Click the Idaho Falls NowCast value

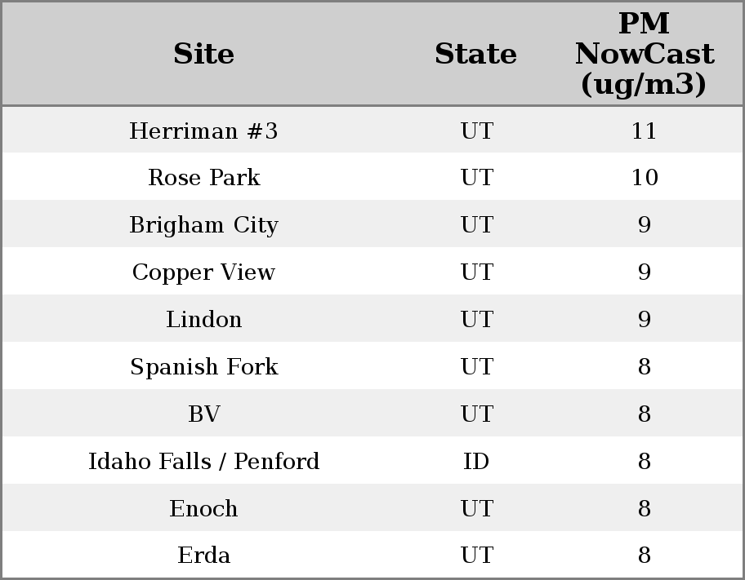point(644,462)
